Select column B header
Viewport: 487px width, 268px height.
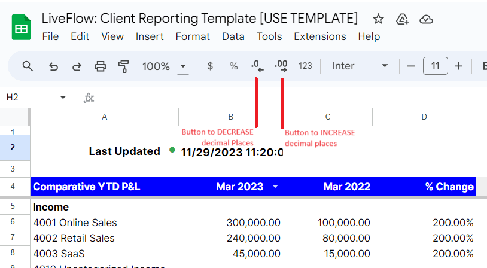click(x=230, y=117)
